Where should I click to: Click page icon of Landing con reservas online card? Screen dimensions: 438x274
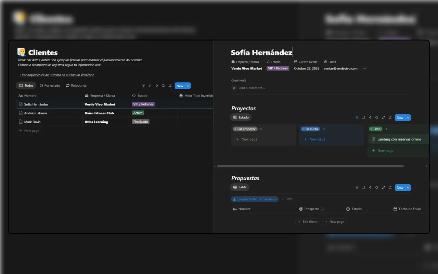[x=374, y=139]
